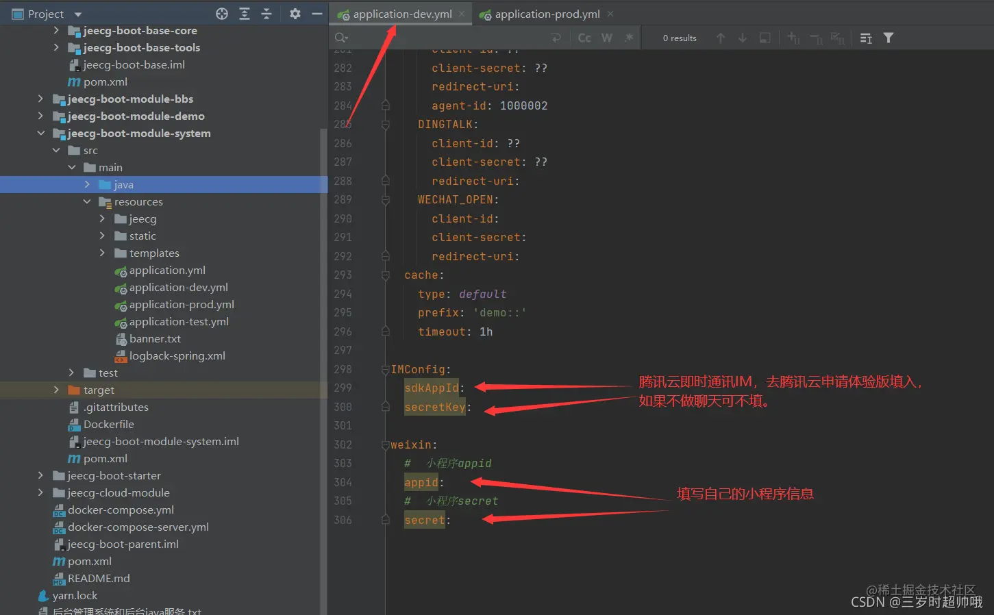Select docker-compose.yml file
994x615 pixels.
(x=121, y=510)
